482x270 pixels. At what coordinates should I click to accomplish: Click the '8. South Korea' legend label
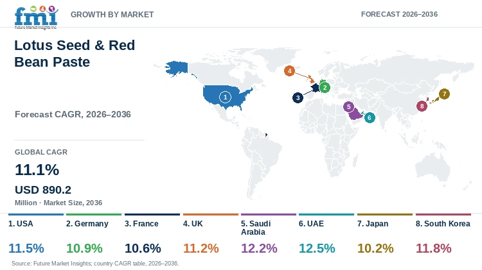443,224
